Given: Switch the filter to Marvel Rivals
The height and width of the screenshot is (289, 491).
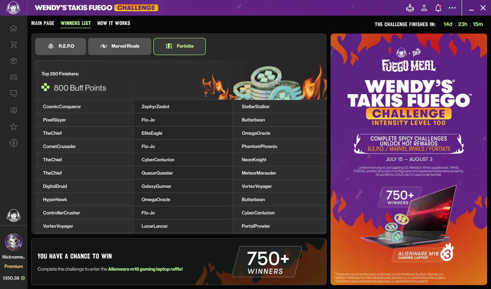Looking at the screenshot, I should [x=119, y=46].
